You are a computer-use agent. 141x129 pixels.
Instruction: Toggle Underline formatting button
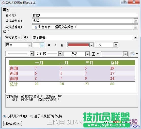coord(62,45)
